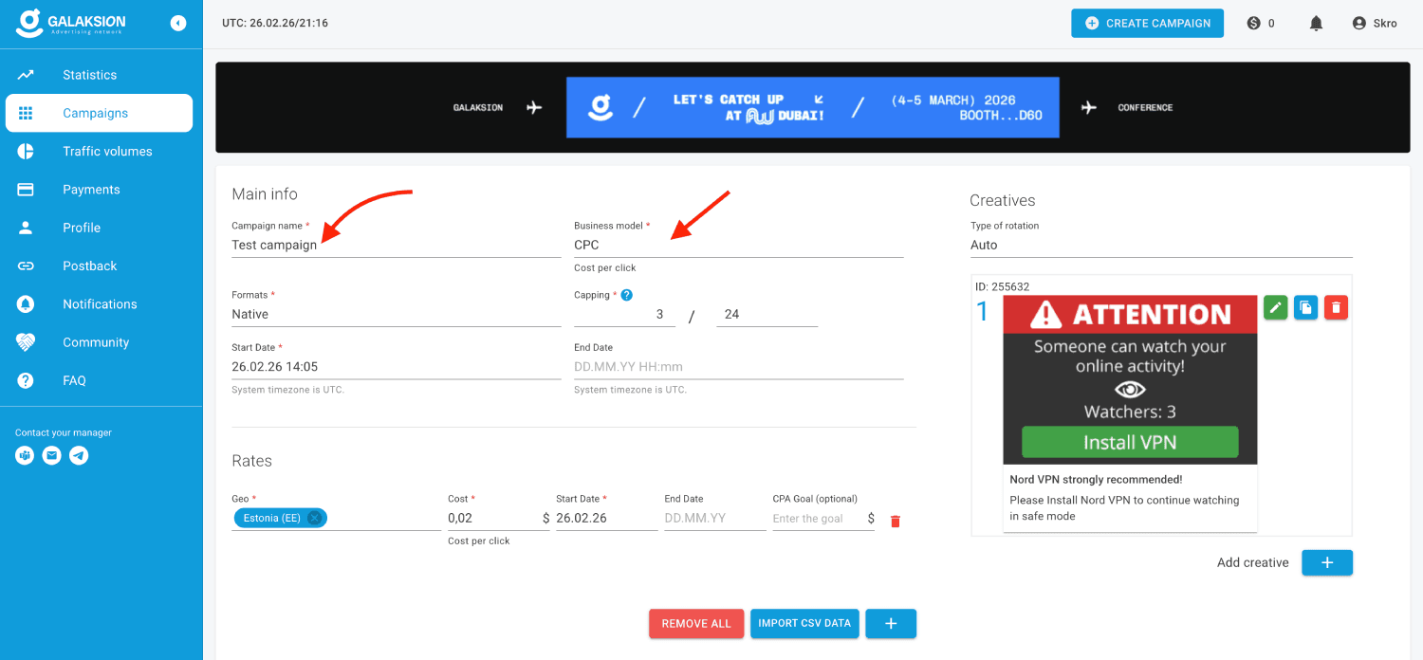Image resolution: width=1423 pixels, height=660 pixels.
Task: Click the Capping hours 24 field
Action: coord(767,314)
